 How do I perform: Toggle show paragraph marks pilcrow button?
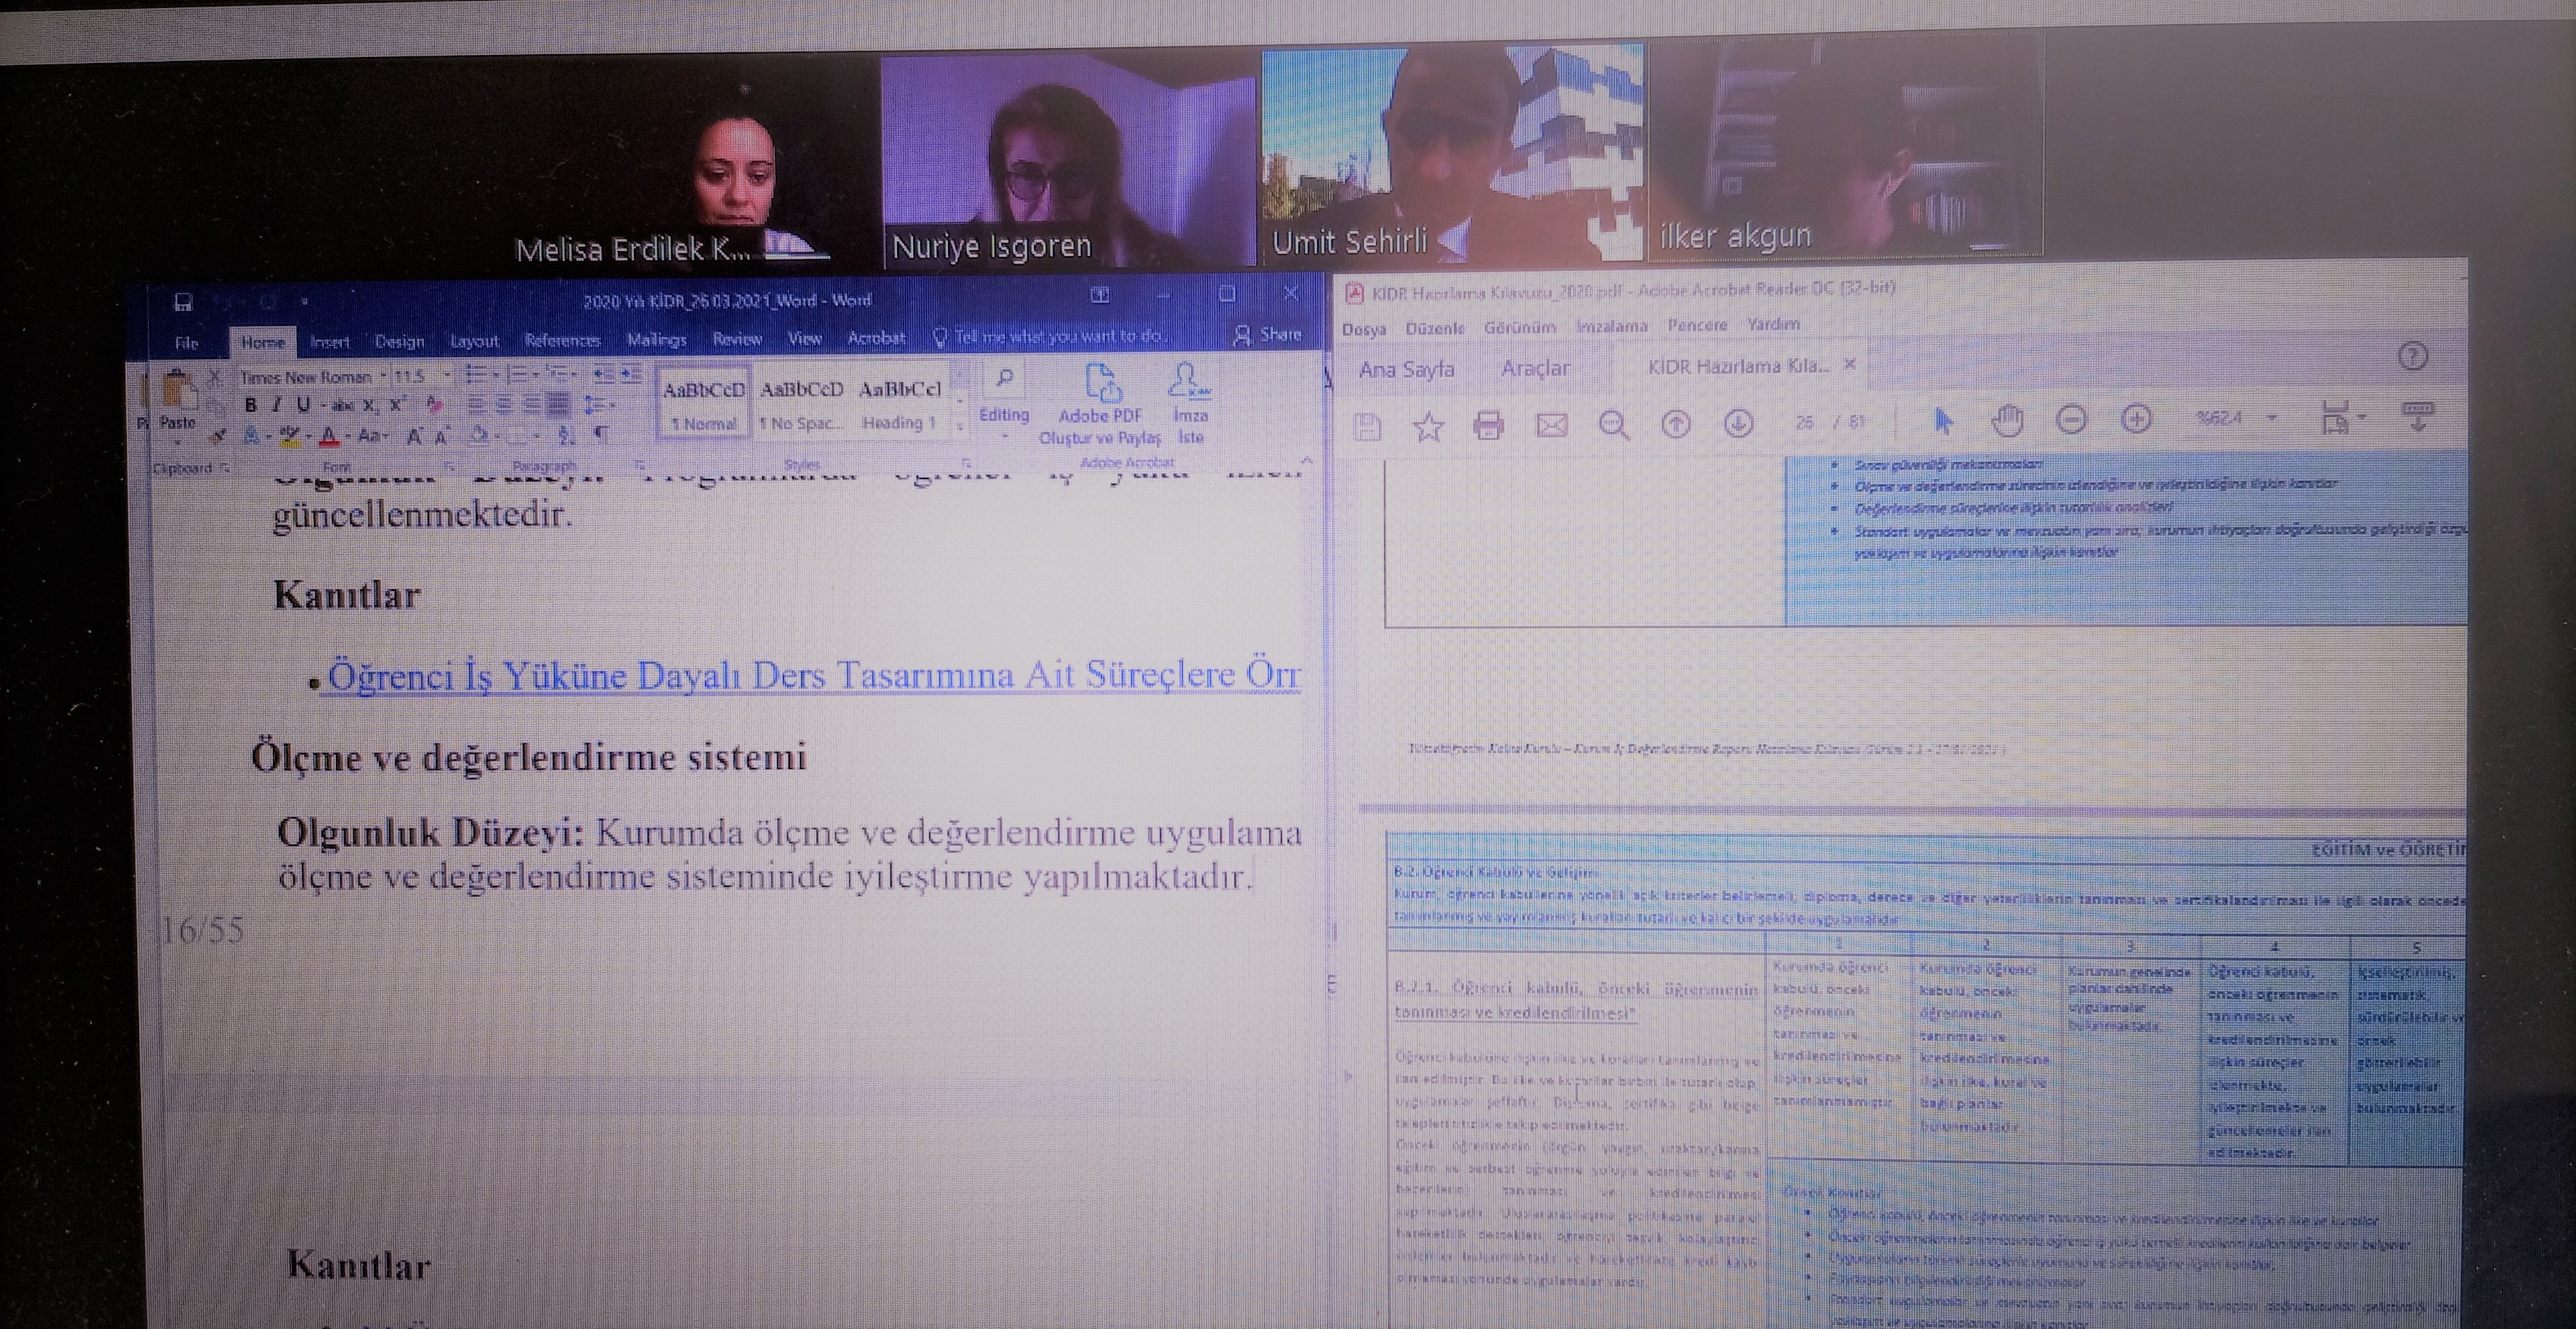click(602, 434)
